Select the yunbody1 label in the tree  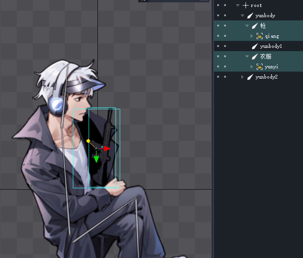coord(271,46)
